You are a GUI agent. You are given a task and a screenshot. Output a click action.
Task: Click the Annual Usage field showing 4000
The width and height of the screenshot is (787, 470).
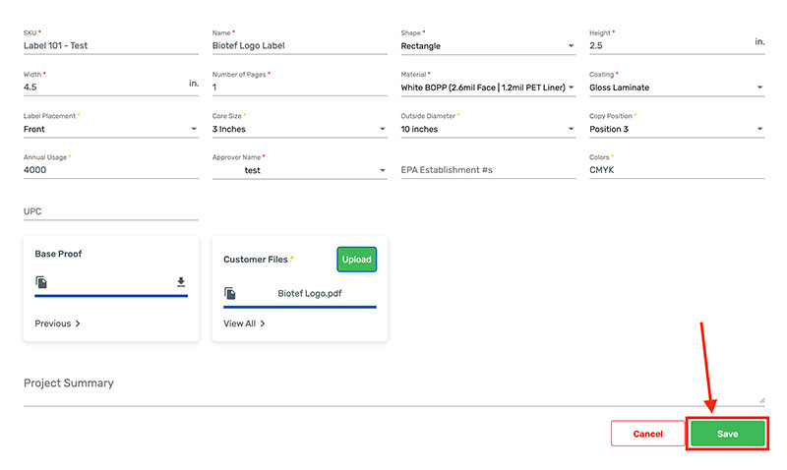tap(111, 170)
